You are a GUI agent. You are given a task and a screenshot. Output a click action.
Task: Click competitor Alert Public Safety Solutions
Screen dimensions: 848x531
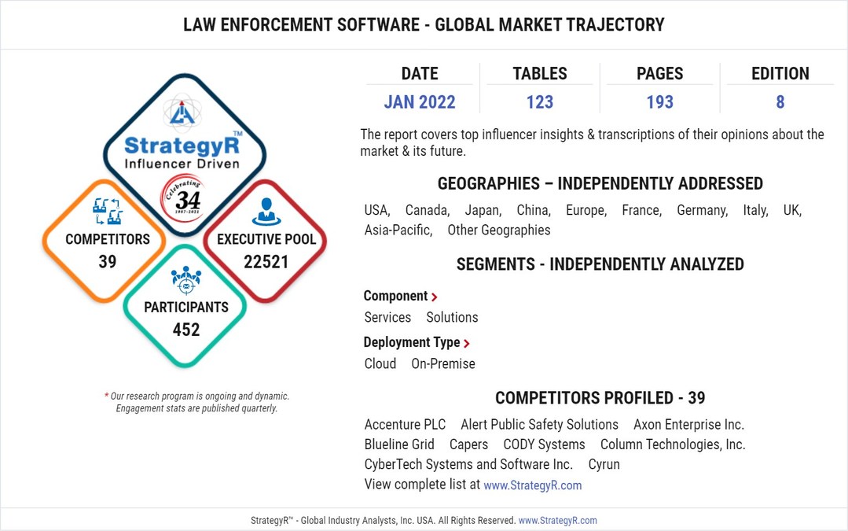pos(539,425)
